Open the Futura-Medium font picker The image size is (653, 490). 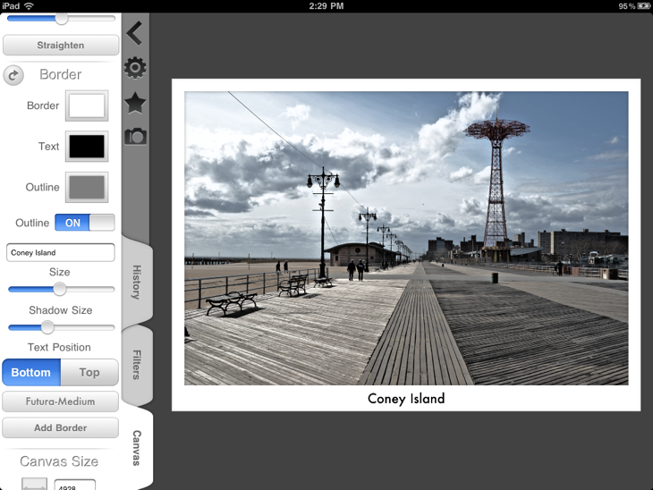coord(61,401)
